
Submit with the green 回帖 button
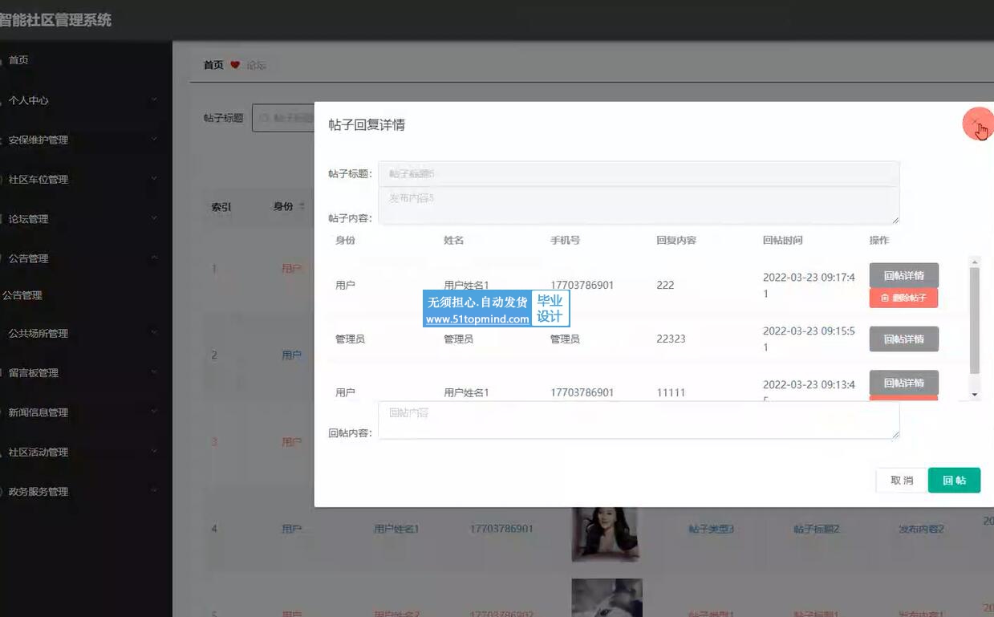[954, 481]
